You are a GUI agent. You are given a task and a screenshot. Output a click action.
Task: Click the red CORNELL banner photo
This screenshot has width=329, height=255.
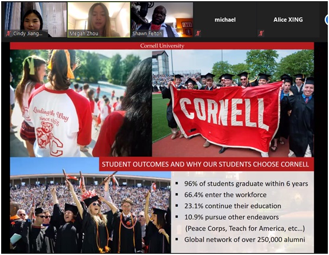click(x=233, y=103)
